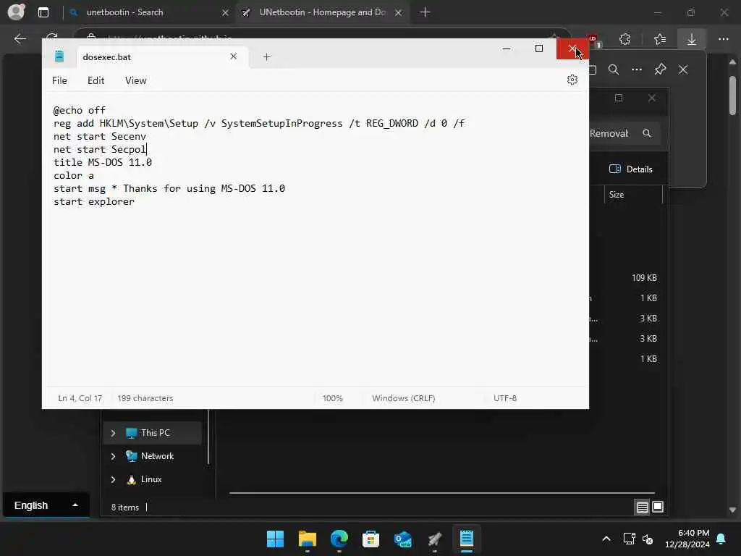
Task: Click Windows (CRLF) line ending indicator
Action: (x=404, y=398)
